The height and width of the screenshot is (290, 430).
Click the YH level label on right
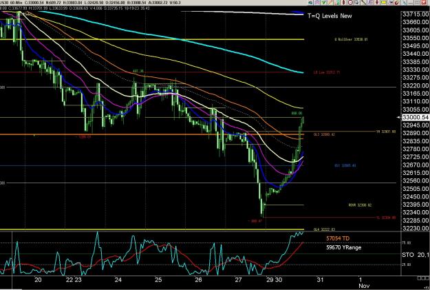point(386,132)
